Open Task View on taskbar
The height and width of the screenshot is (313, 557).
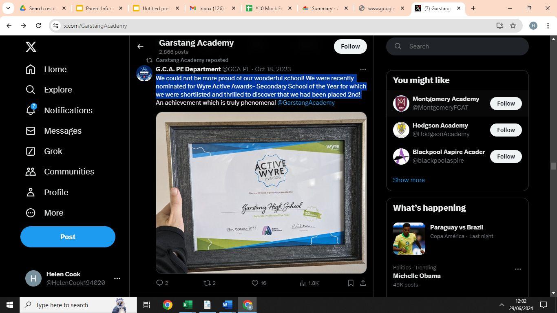[147, 305]
